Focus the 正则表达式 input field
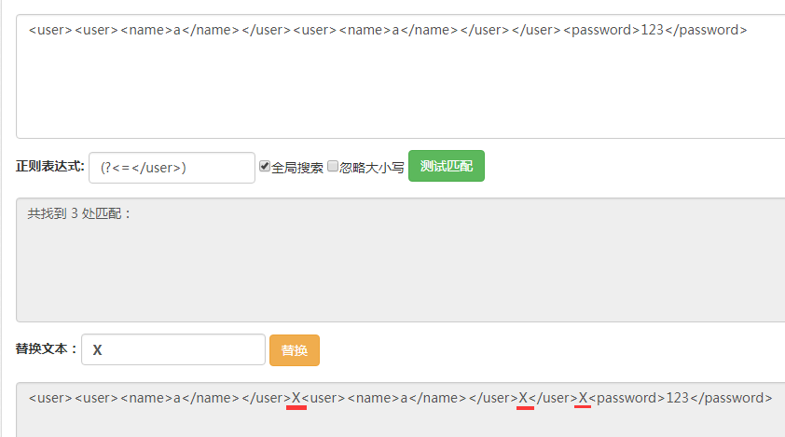Screen dimensions: 785x437 tap(172, 168)
